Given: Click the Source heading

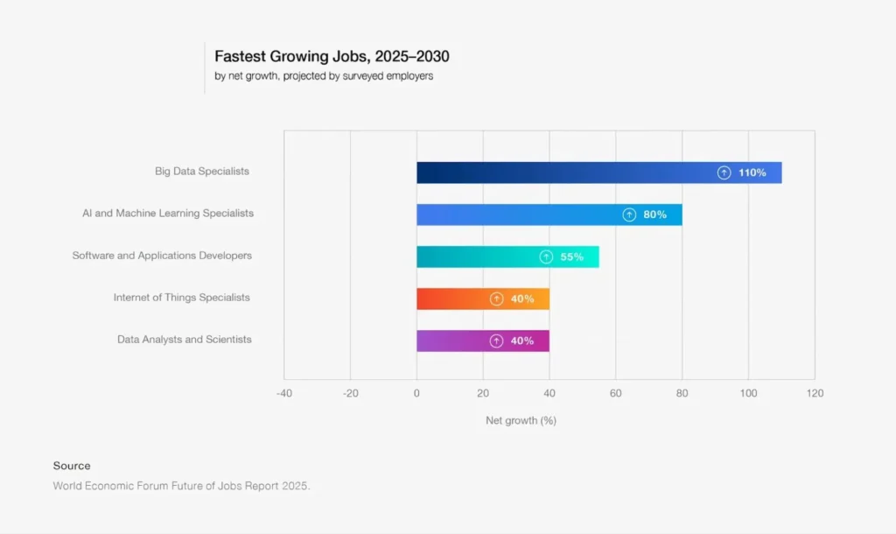Looking at the screenshot, I should click(72, 466).
